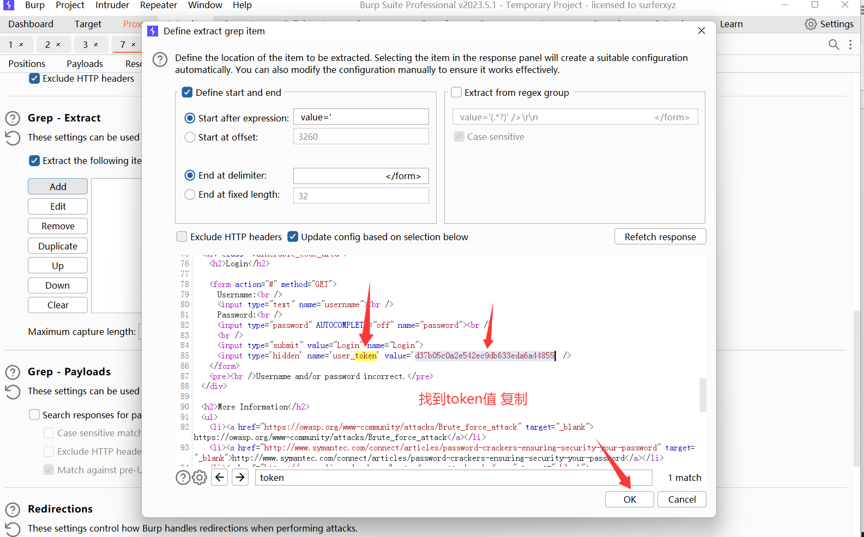Switch to the Dashboard tab

click(31, 24)
